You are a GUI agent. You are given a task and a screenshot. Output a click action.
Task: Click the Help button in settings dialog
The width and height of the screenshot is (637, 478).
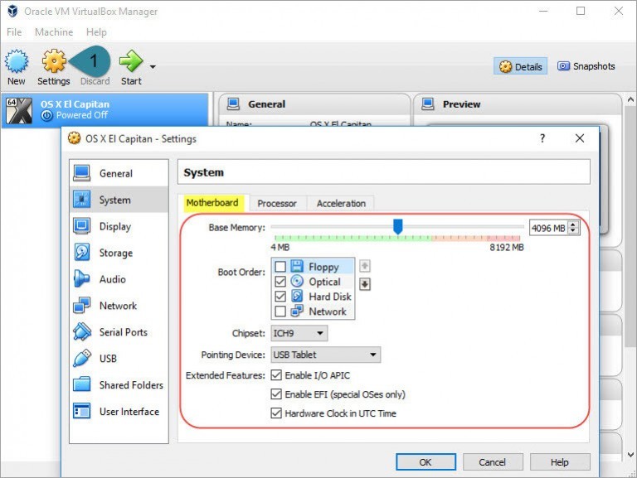tap(559, 461)
